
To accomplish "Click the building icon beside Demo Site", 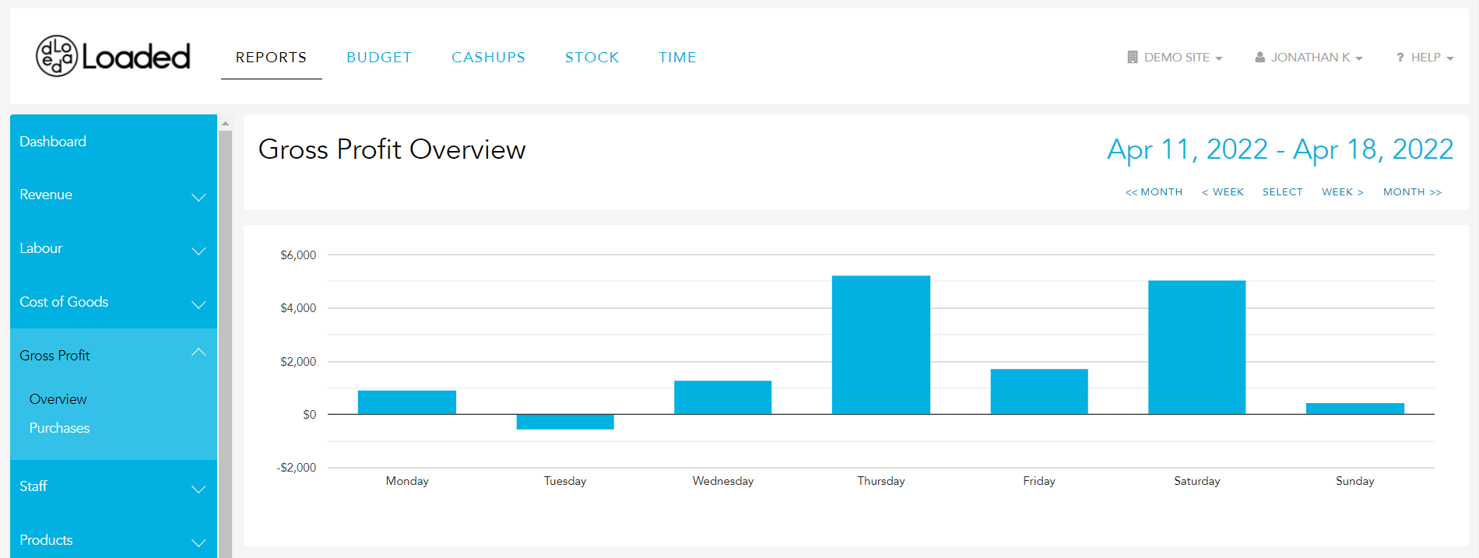I will point(1133,57).
